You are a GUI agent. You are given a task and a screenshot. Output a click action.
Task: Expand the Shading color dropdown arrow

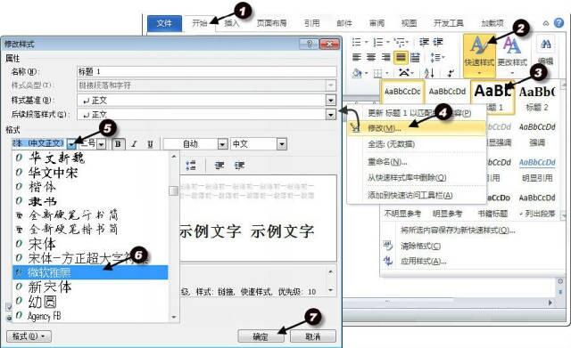coord(366,74)
